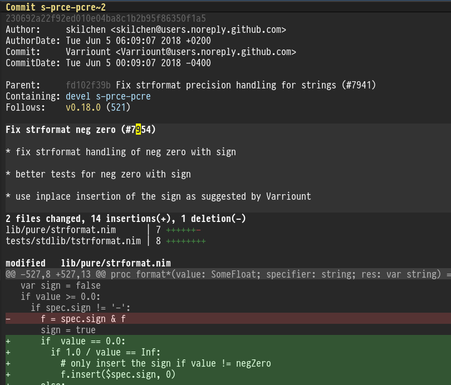Image resolution: width=451 pixels, height=385 pixels.
Task: Click context line sign = true
Action: [x=68, y=330]
